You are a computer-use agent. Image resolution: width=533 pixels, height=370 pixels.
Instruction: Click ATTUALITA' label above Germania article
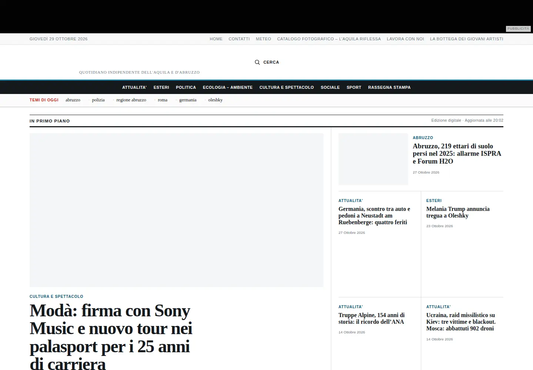(x=351, y=201)
